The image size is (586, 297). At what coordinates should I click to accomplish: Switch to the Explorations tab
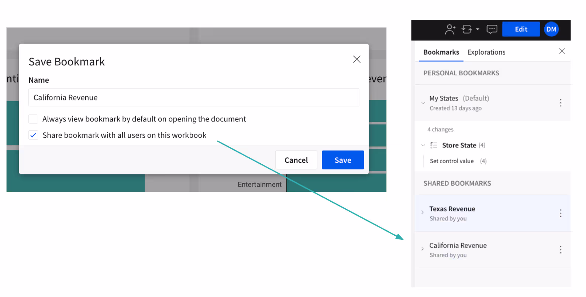click(x=486, y=52)
